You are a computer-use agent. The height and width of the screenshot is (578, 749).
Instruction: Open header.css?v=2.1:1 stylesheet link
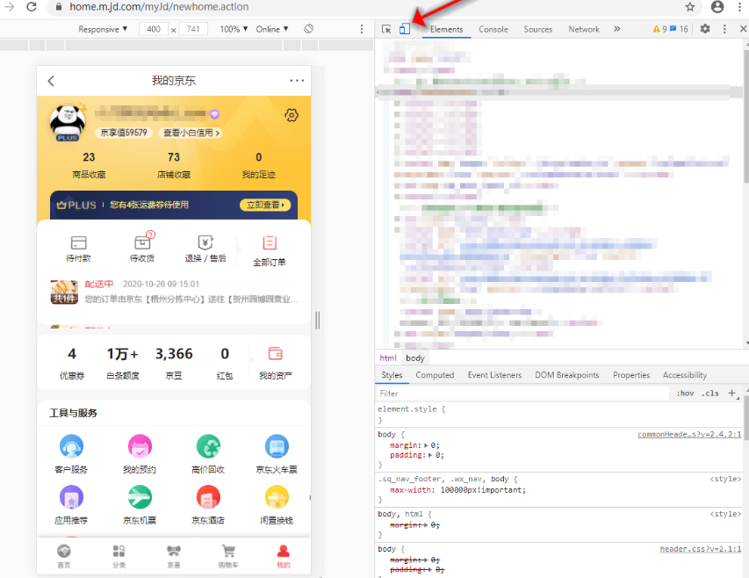point(701,549)
